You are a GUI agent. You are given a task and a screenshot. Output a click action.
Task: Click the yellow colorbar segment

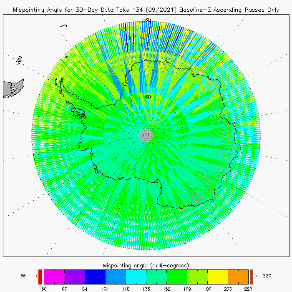tap(218, 277)
